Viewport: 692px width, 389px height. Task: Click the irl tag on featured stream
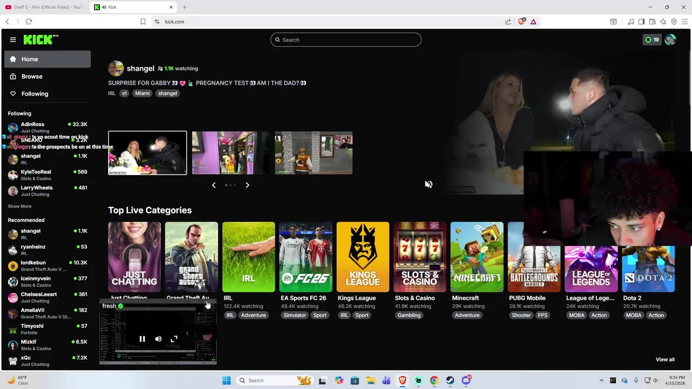coord(124,93)
